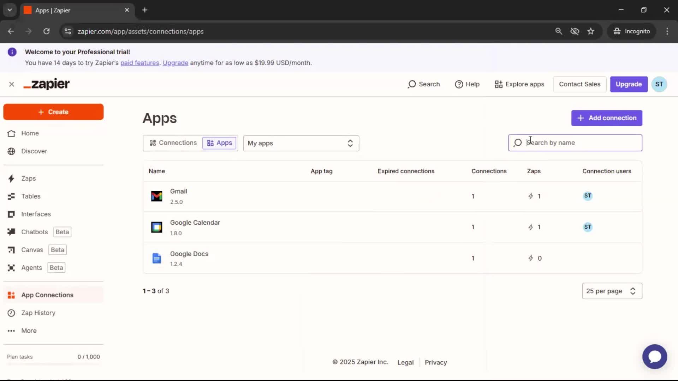Click the search magnifier in name field
The height and width of the screenshot is (381, 678).
(518, 143)
